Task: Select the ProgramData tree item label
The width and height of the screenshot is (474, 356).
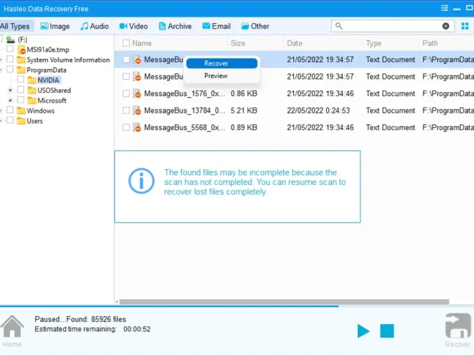Action: [x=46, y=70]
